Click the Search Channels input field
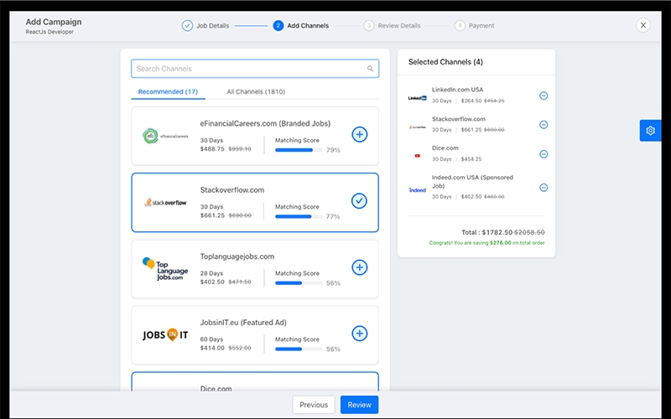671x419 pixels. [247, 69]
